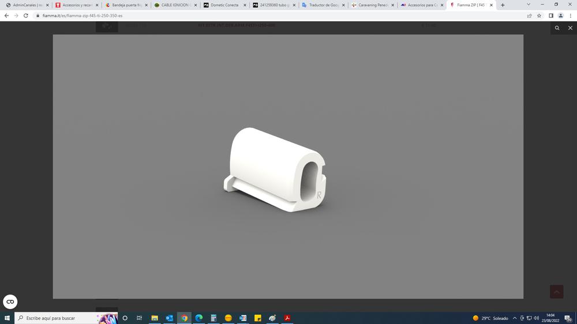
Task: Click the lightbox zoom magnifier icon
Action: tap(557, 28)
